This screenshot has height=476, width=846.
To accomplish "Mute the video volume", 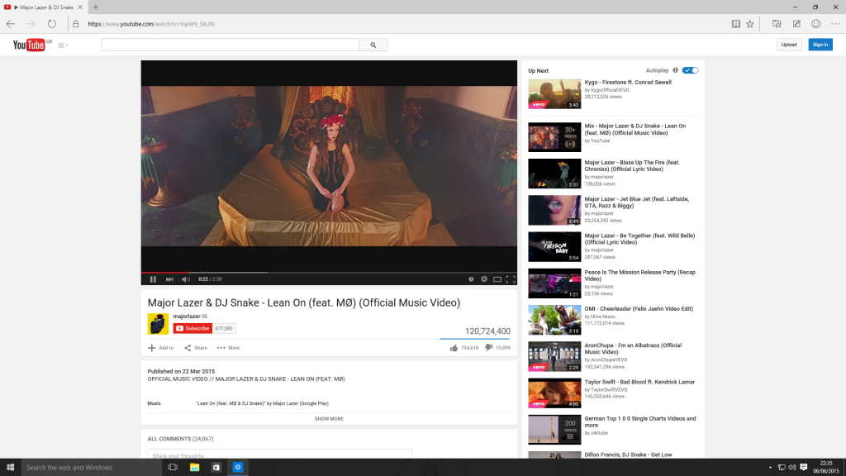I will [x=186, y=279].
